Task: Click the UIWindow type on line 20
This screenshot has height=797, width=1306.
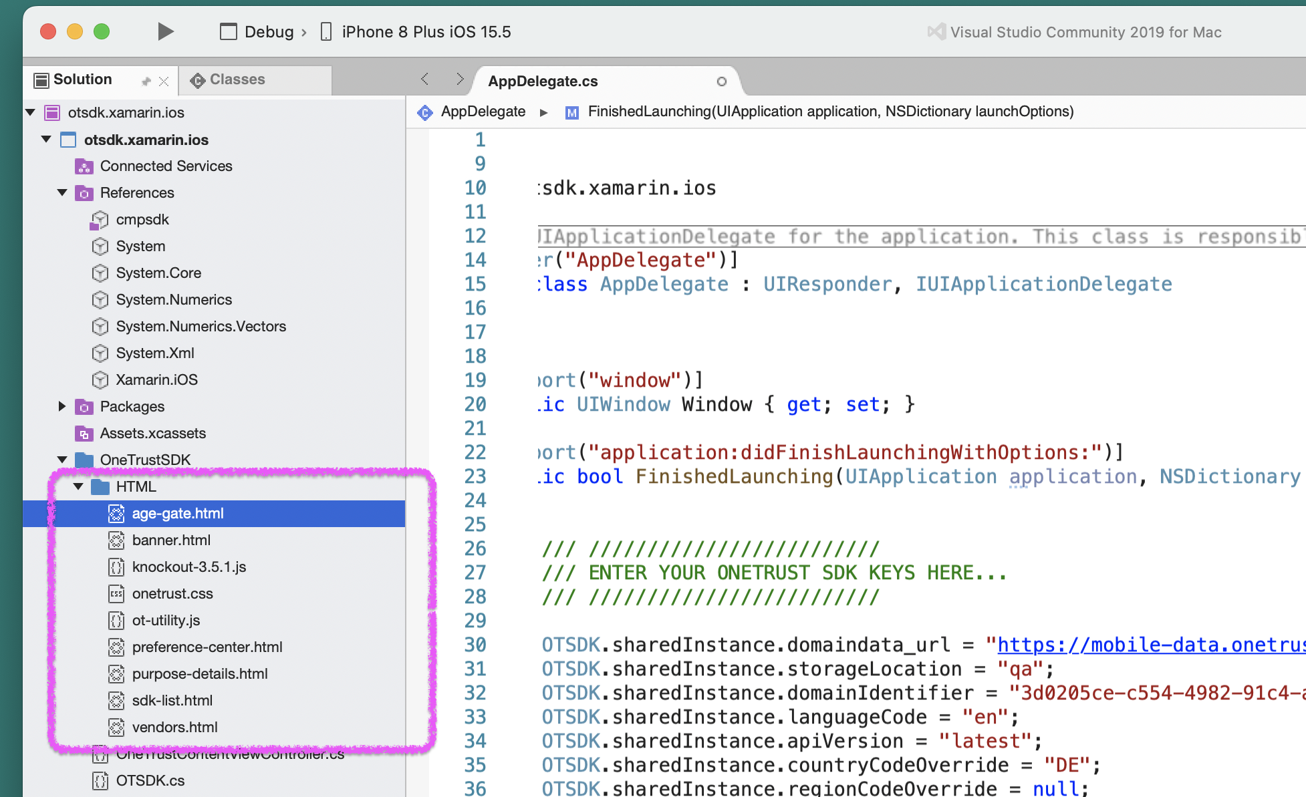Action: coord(624,404)
